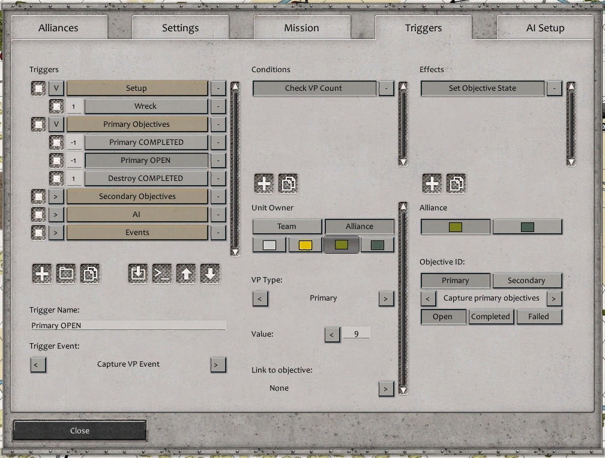
Task: Click the import trigger icon
Action: click(x=137, y=273)
